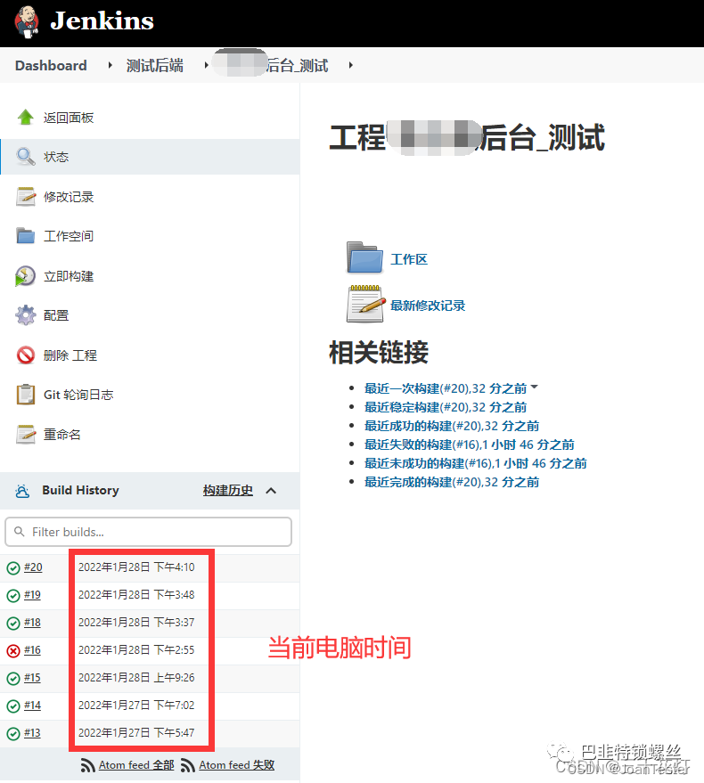
Task: Start 立即构建 from sidebar
Action: pyautogui.click(x=69, y=276)
